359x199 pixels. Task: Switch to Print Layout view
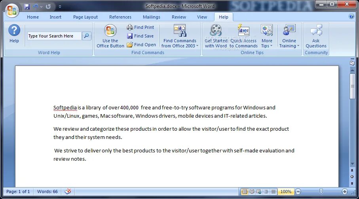pyautogui.click(x=245, y=191)
